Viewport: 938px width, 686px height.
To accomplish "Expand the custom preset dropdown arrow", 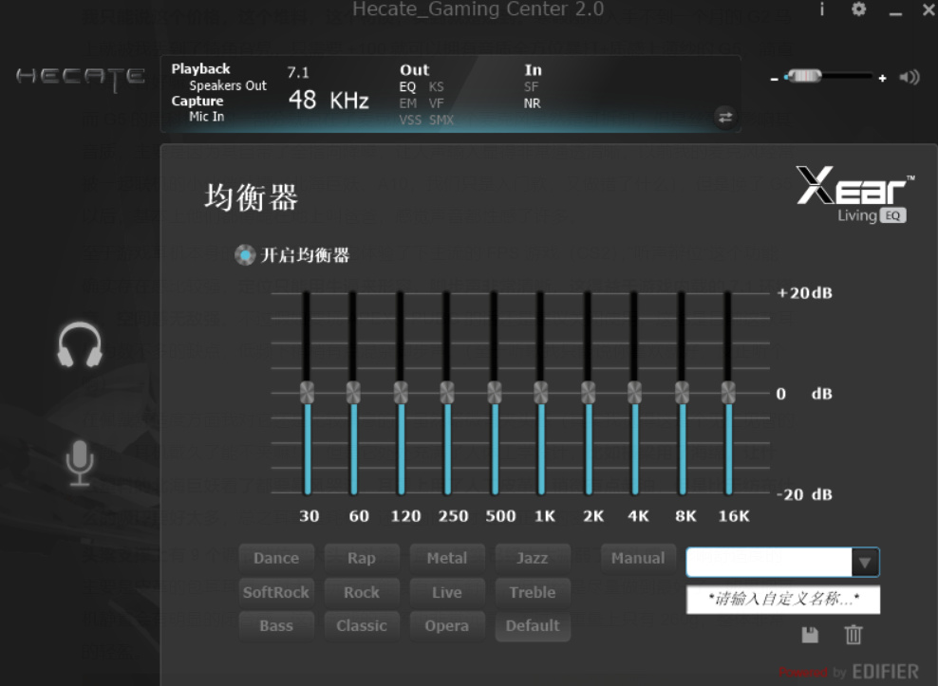I will point(864,563).
